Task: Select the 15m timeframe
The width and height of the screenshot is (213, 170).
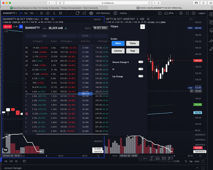Action: (32, 13)
